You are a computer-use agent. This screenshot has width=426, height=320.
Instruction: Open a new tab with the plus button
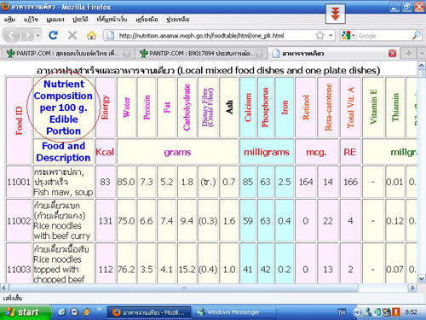(x=409, y=53)
